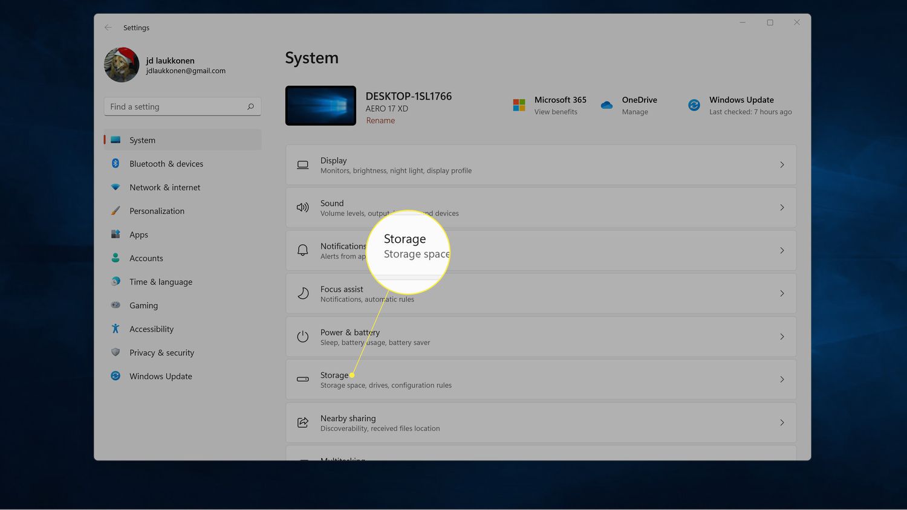Click the search magnifier icon
This screenshot has height=510, width=907.
[x=250, y=106]
